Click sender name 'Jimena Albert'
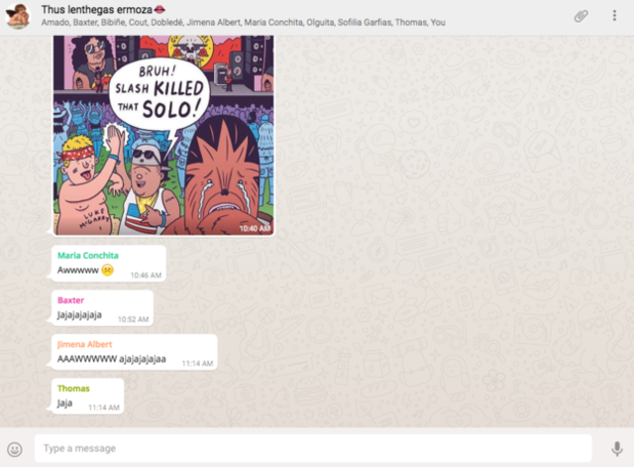This screenshot has height=467, width=634. coord(84,344)
